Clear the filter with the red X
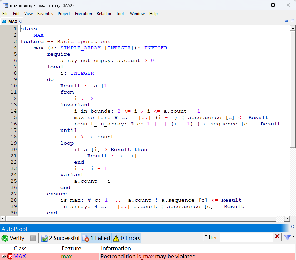 pos(277,237)
